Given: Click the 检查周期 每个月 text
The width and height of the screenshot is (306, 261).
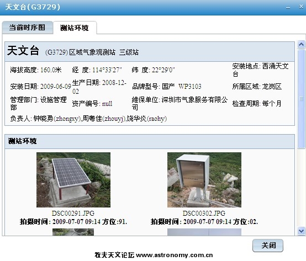Looking at the screenshot, I should pos(257,104).
